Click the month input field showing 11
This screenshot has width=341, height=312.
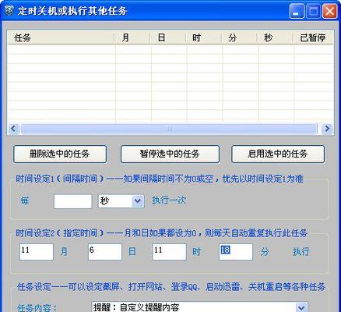click(x=37, y=252)
